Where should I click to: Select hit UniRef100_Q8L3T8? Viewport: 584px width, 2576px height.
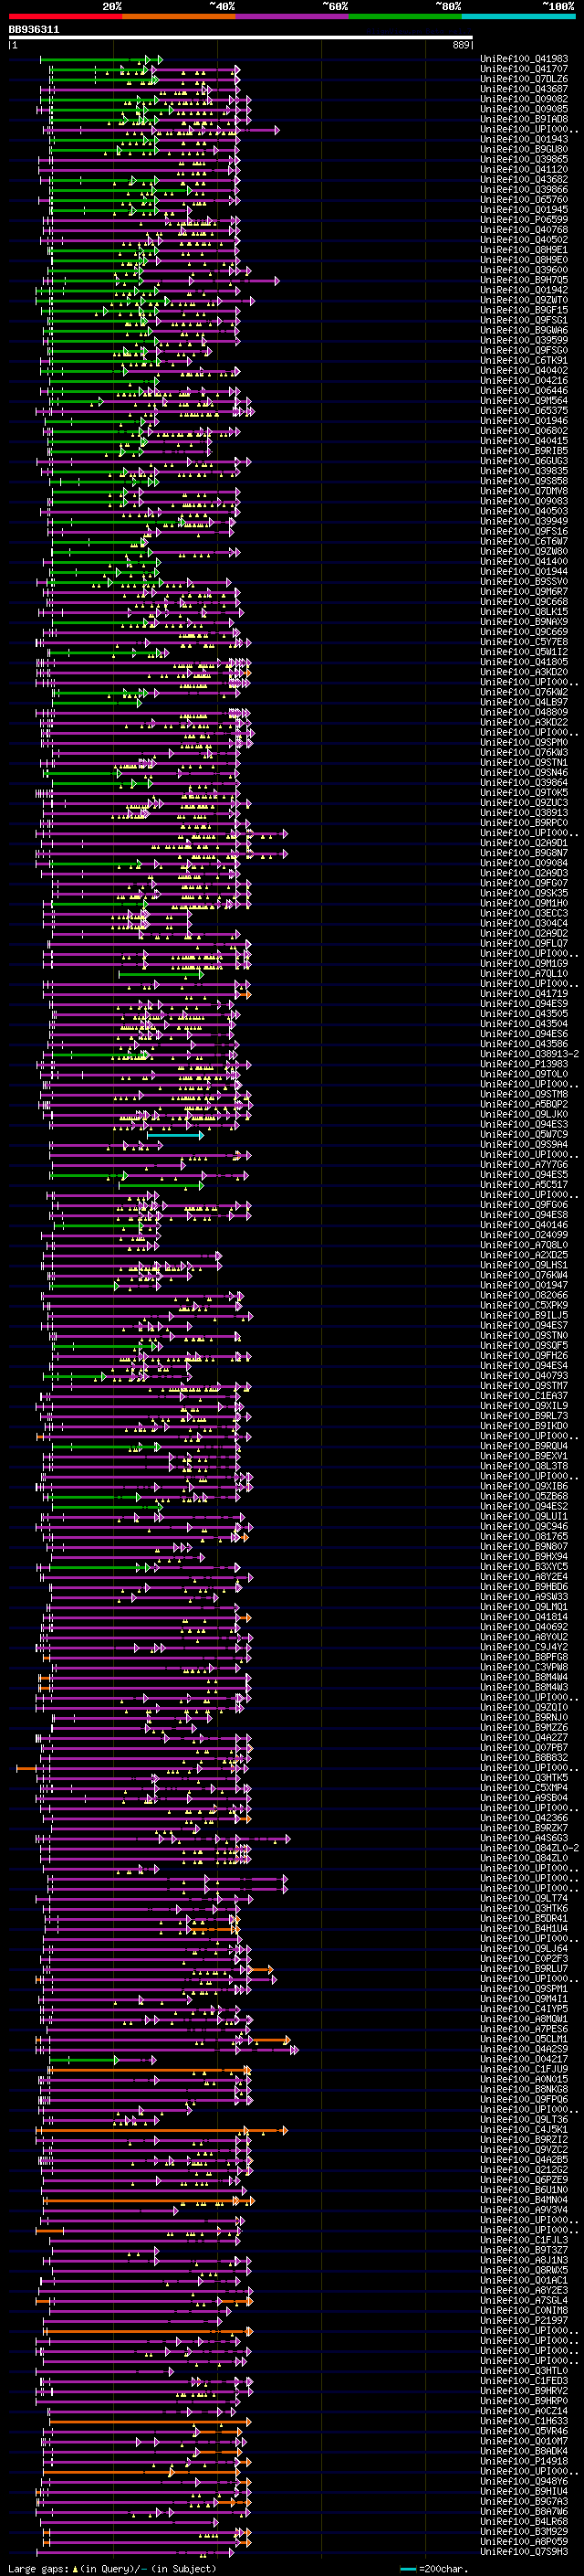(524, 1466)
